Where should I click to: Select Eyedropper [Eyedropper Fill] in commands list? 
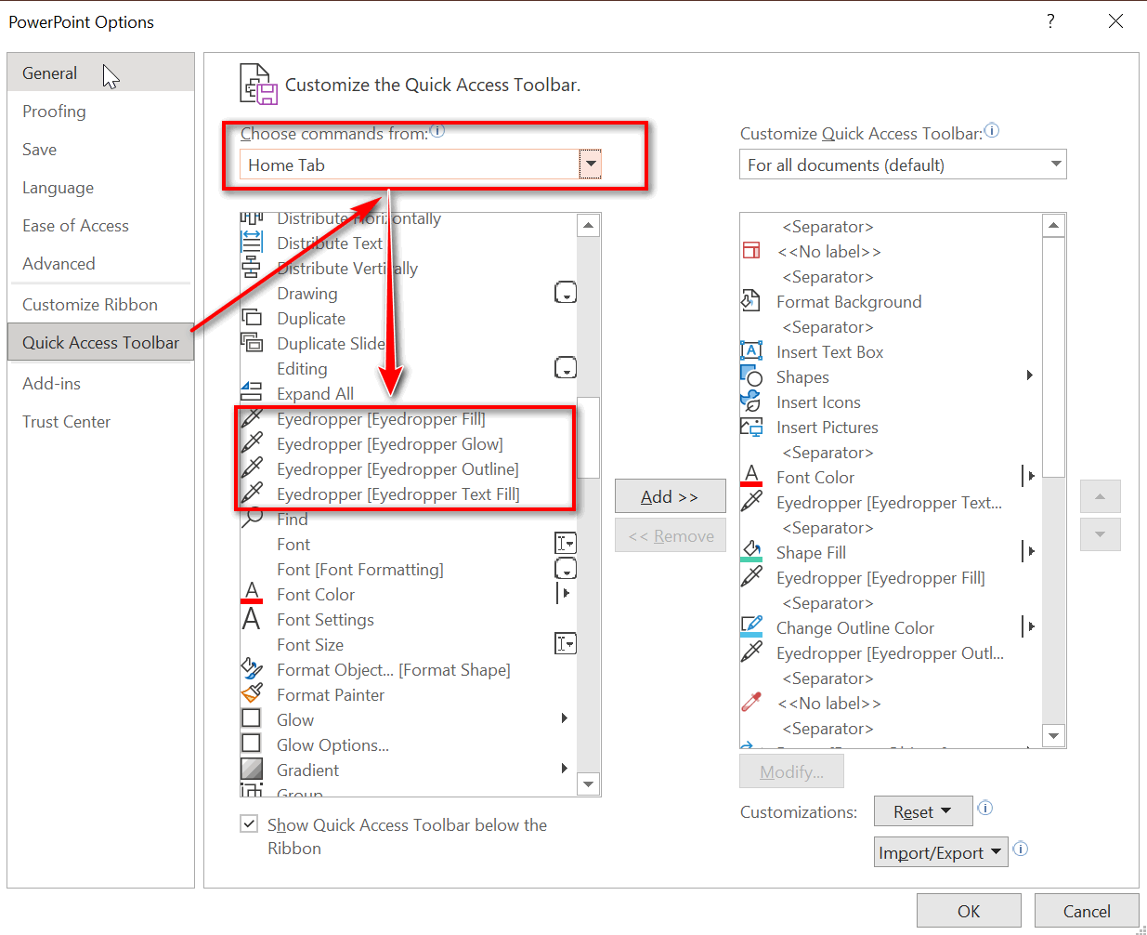pyautogui.click(x=408, y=418)
